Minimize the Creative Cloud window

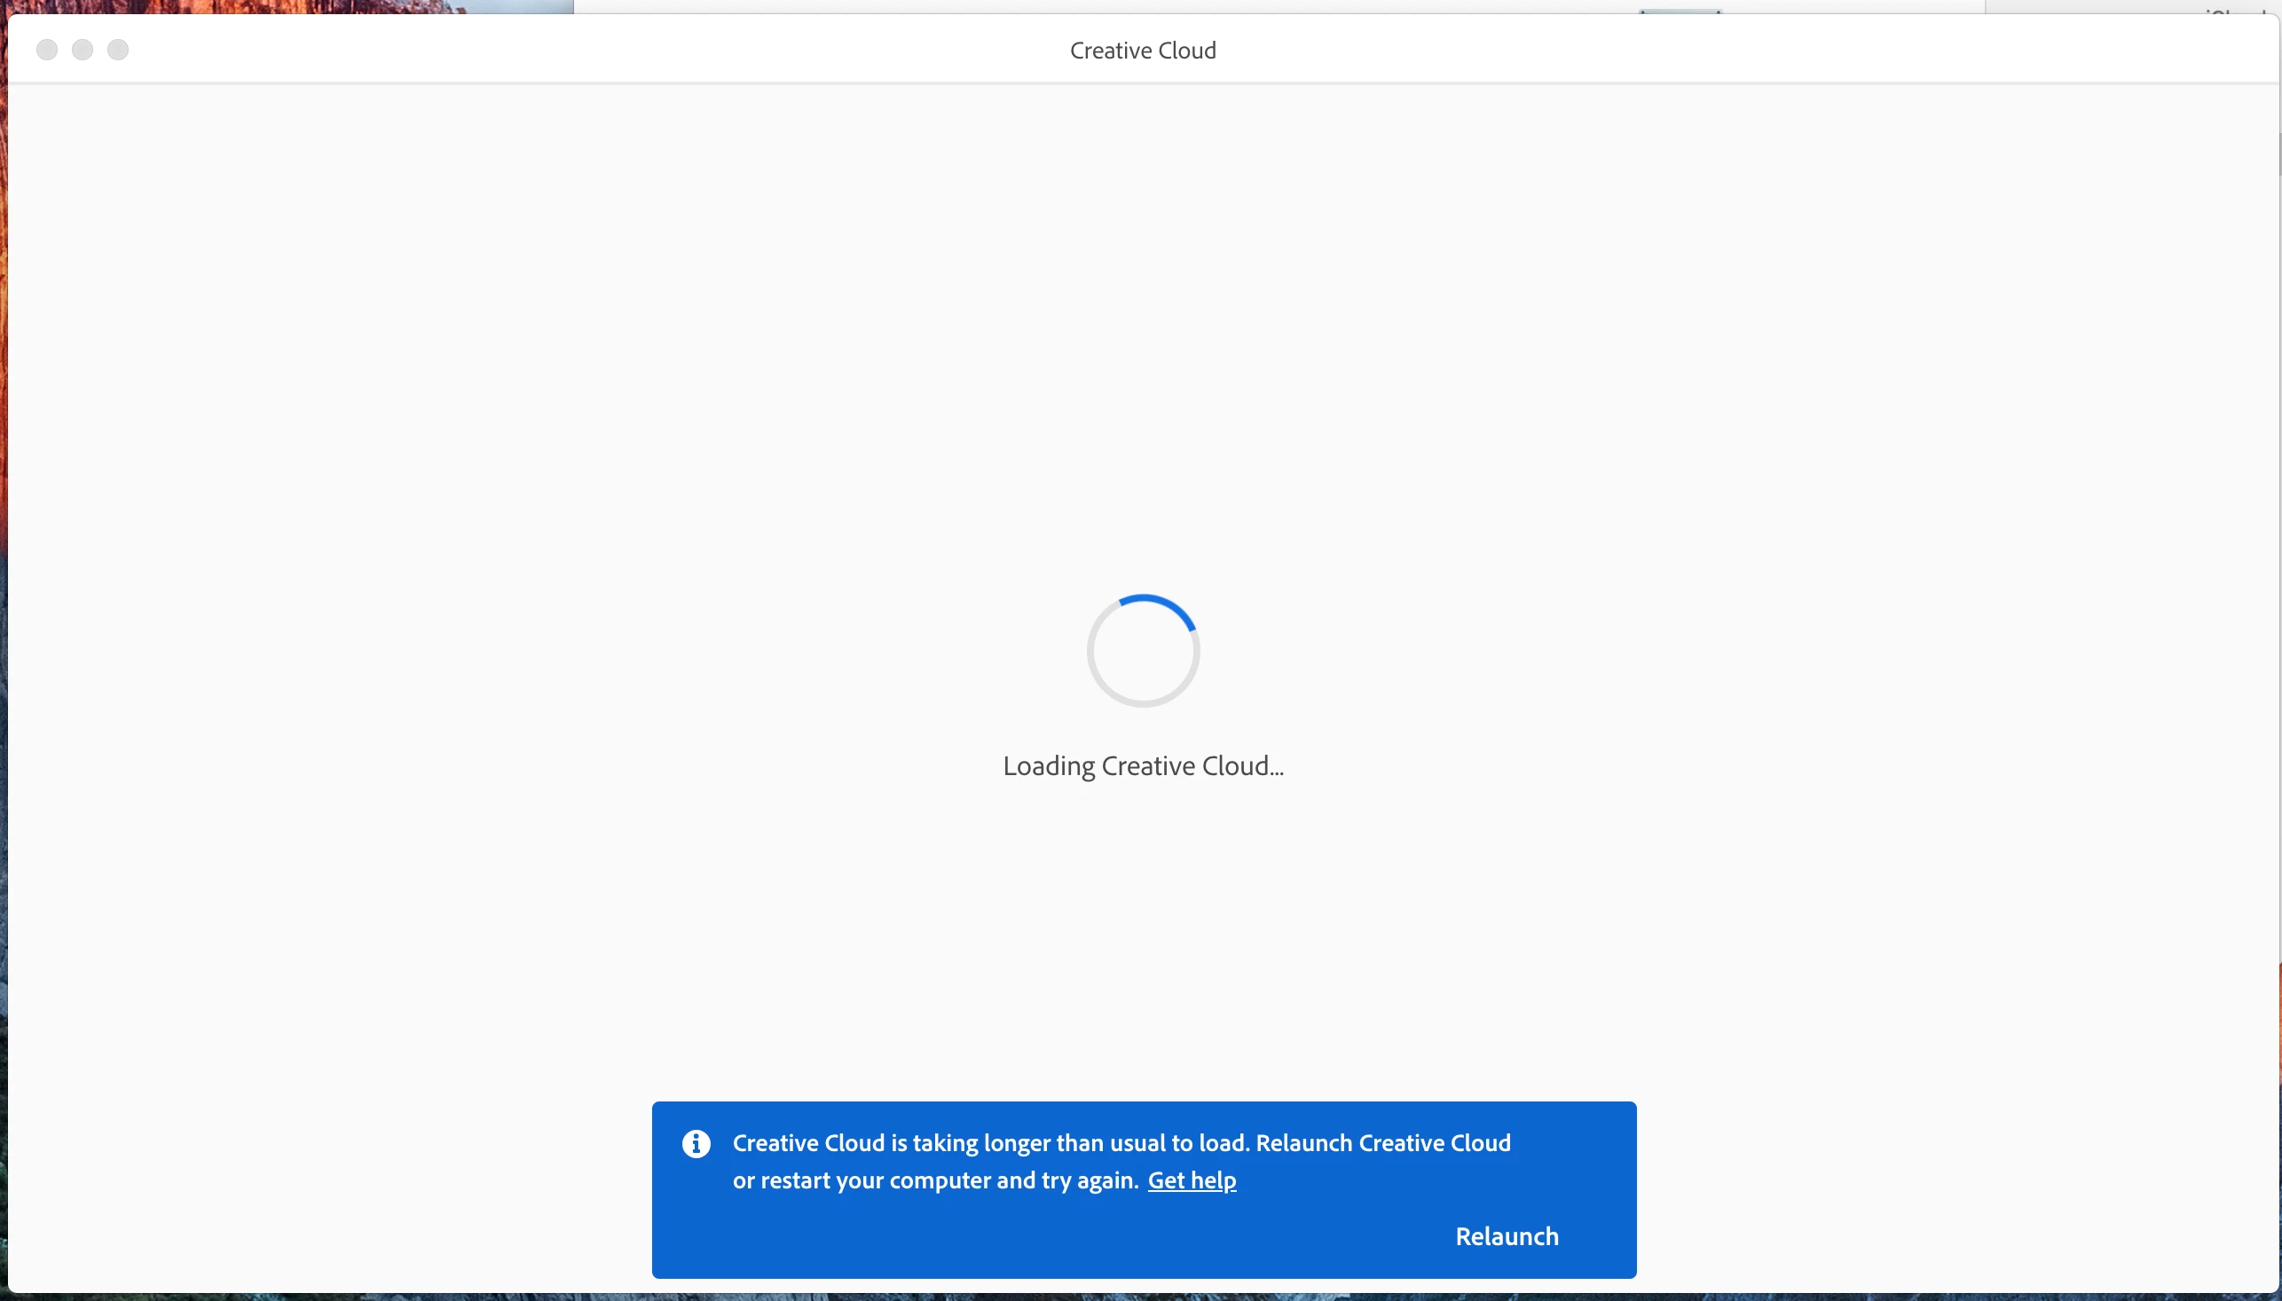coord(83,50)
